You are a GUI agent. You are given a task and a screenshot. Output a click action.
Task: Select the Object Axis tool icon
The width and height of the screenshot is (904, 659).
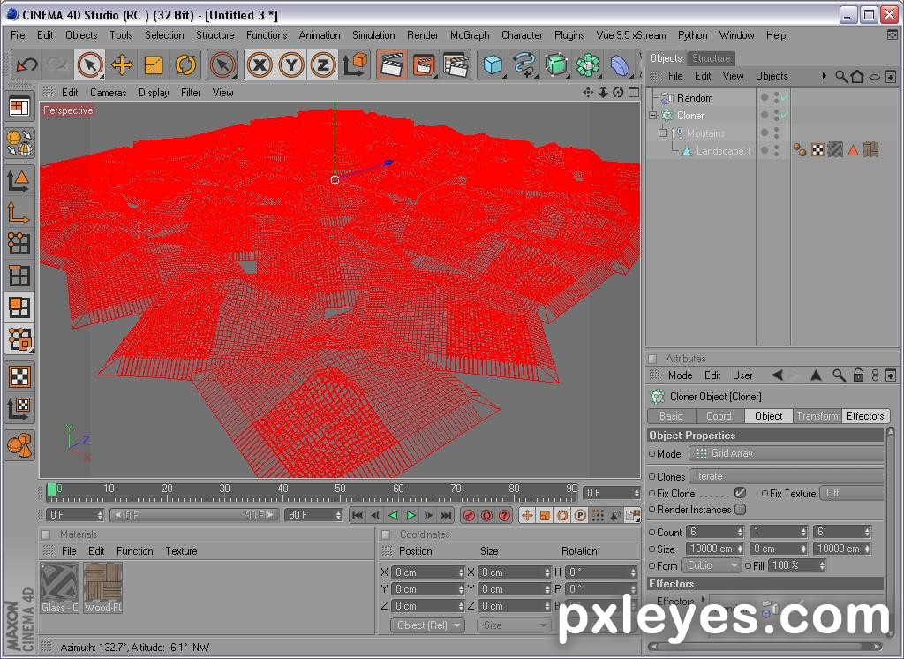[19, 212]
